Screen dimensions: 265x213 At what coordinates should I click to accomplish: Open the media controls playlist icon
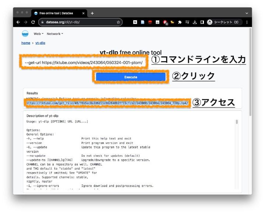point(187,22)
